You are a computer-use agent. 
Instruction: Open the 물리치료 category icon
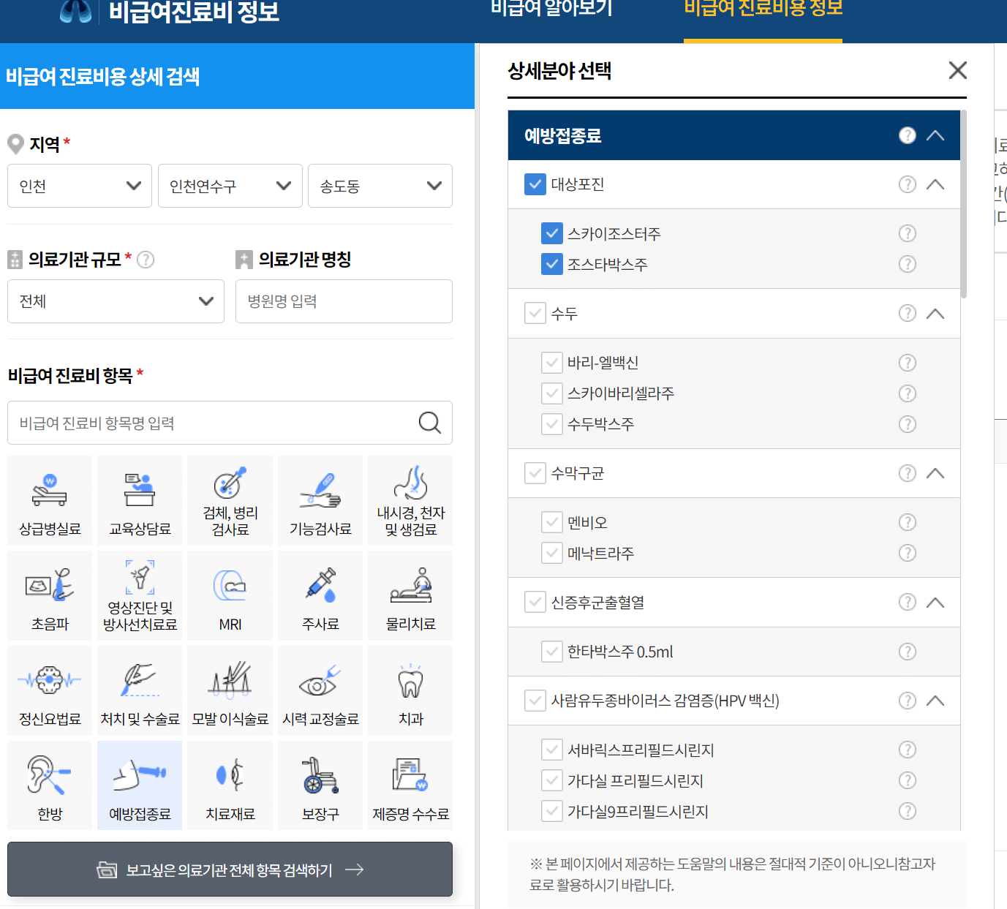(x=410, y=595)
